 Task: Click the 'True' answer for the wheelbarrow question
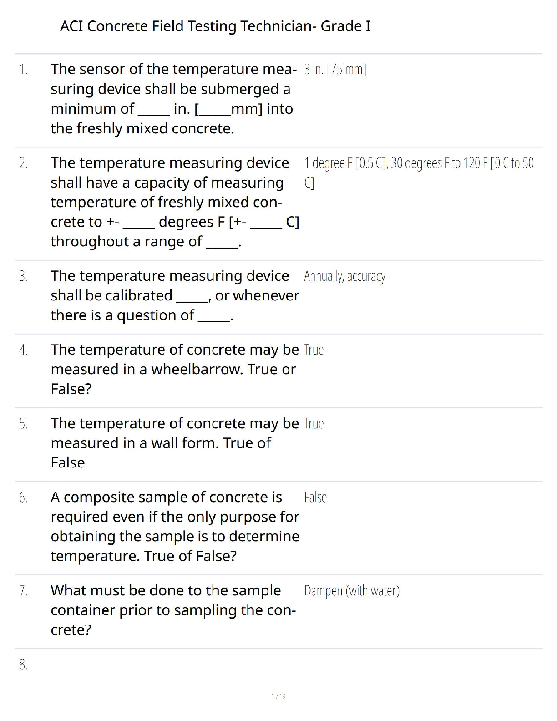[x=314, y=350]
